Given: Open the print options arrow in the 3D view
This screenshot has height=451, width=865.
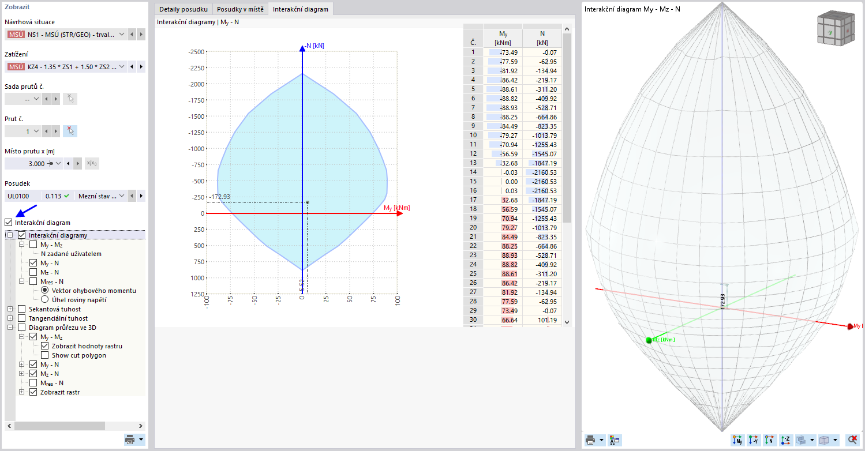Looking at the screenshot, I should tap(601, 440).
